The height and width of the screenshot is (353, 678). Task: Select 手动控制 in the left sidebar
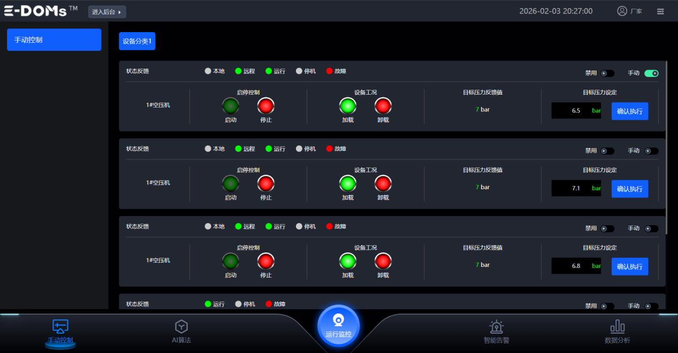[54, 40]
